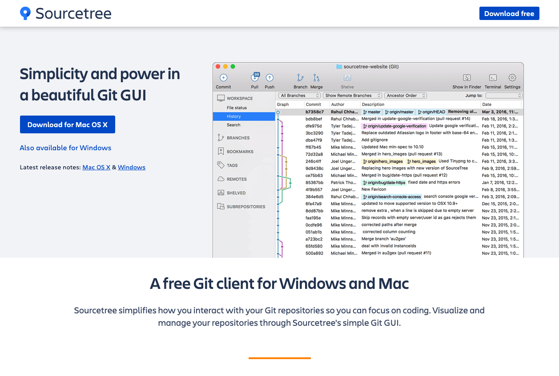
Task: Open the Show Remote Branches dropdown
Action: click(353, 96)
